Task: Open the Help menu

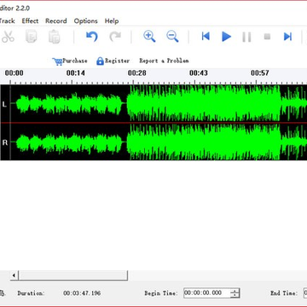Action: click(112, 21)
